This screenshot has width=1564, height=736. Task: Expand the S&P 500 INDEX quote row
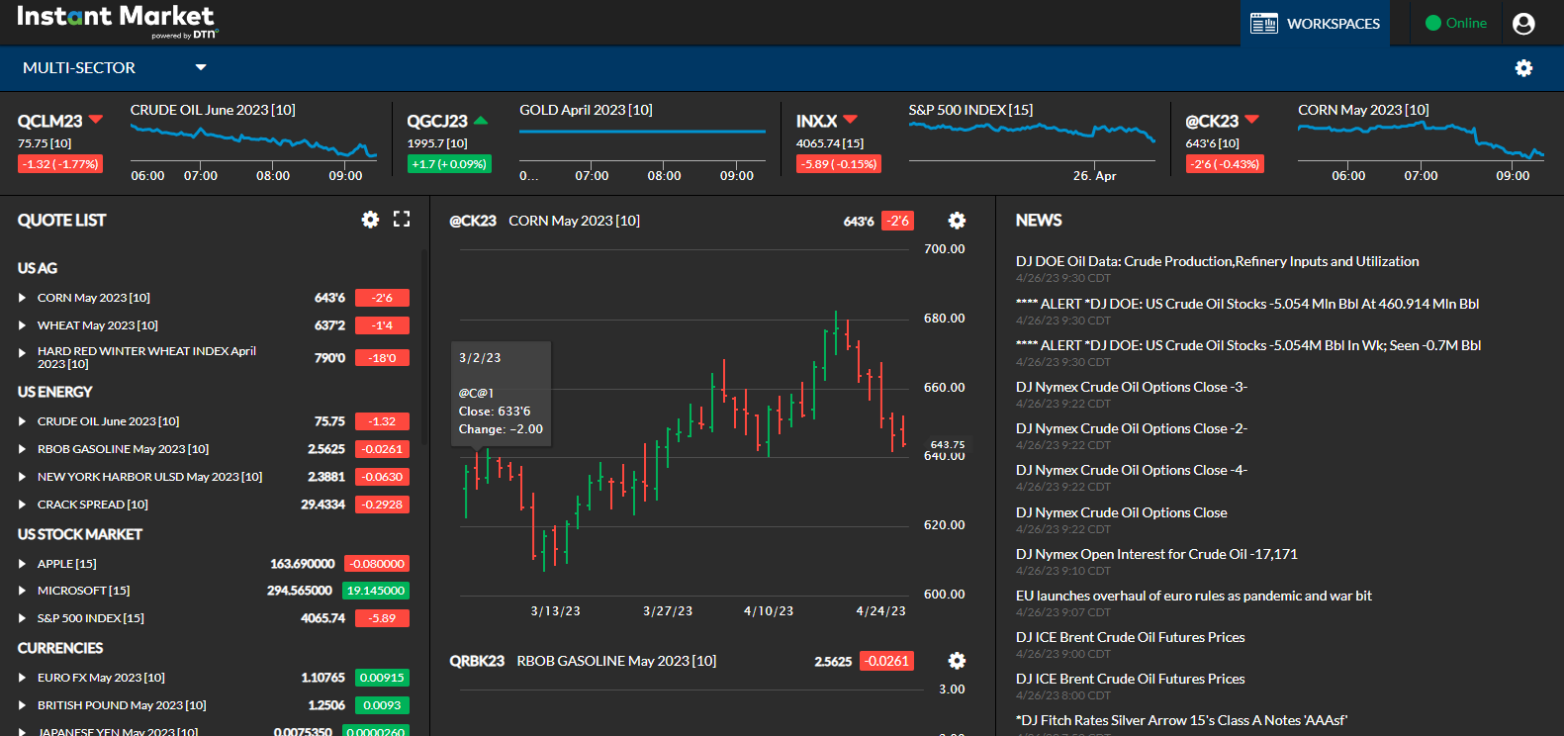(22, 618)
